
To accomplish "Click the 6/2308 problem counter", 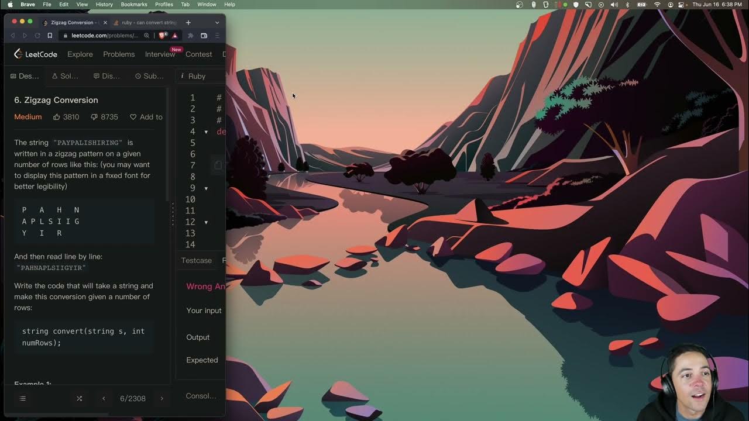I will point(133,398).
